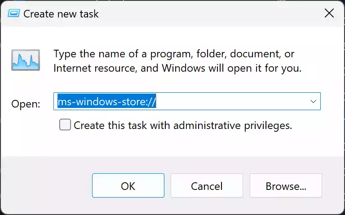Expand the Open combo box dropdown arrow
The width and height of the screenshot is (345, 215).
point(313,101)
